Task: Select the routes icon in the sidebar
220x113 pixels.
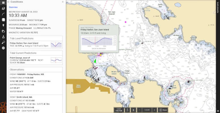Action: (3, 14)
